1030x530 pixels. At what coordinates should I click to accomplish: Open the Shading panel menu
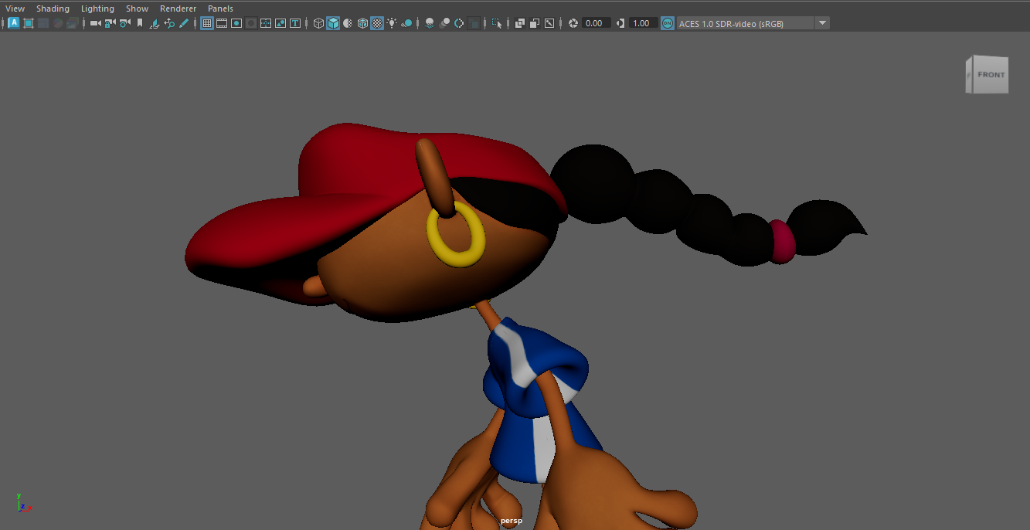[53, 8]
